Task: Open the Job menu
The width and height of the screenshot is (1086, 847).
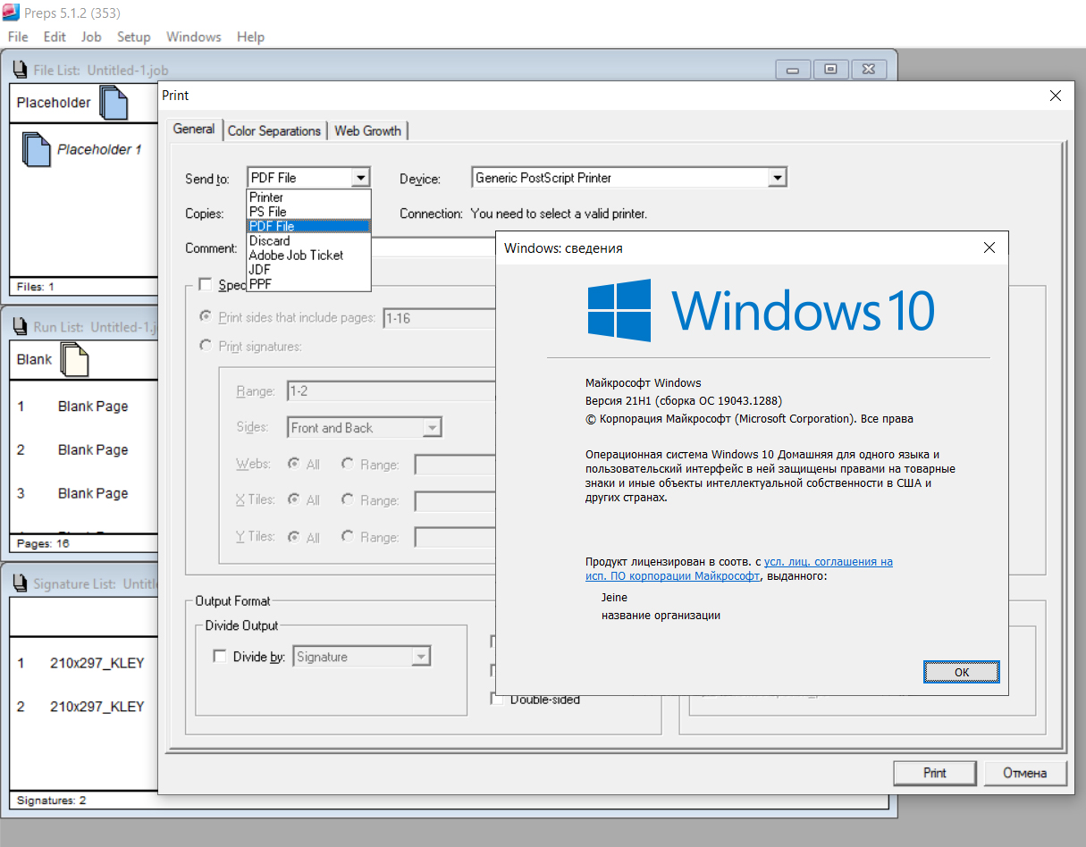Action: click(91, 37)
